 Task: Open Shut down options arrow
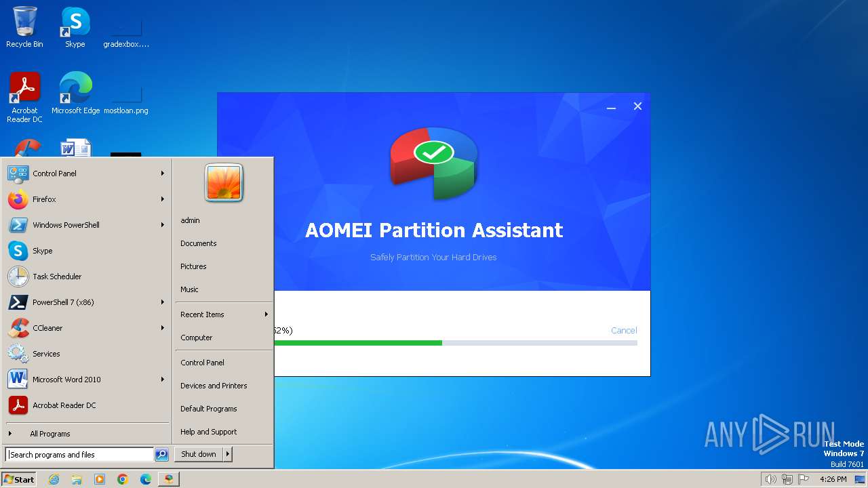point(228,454)
